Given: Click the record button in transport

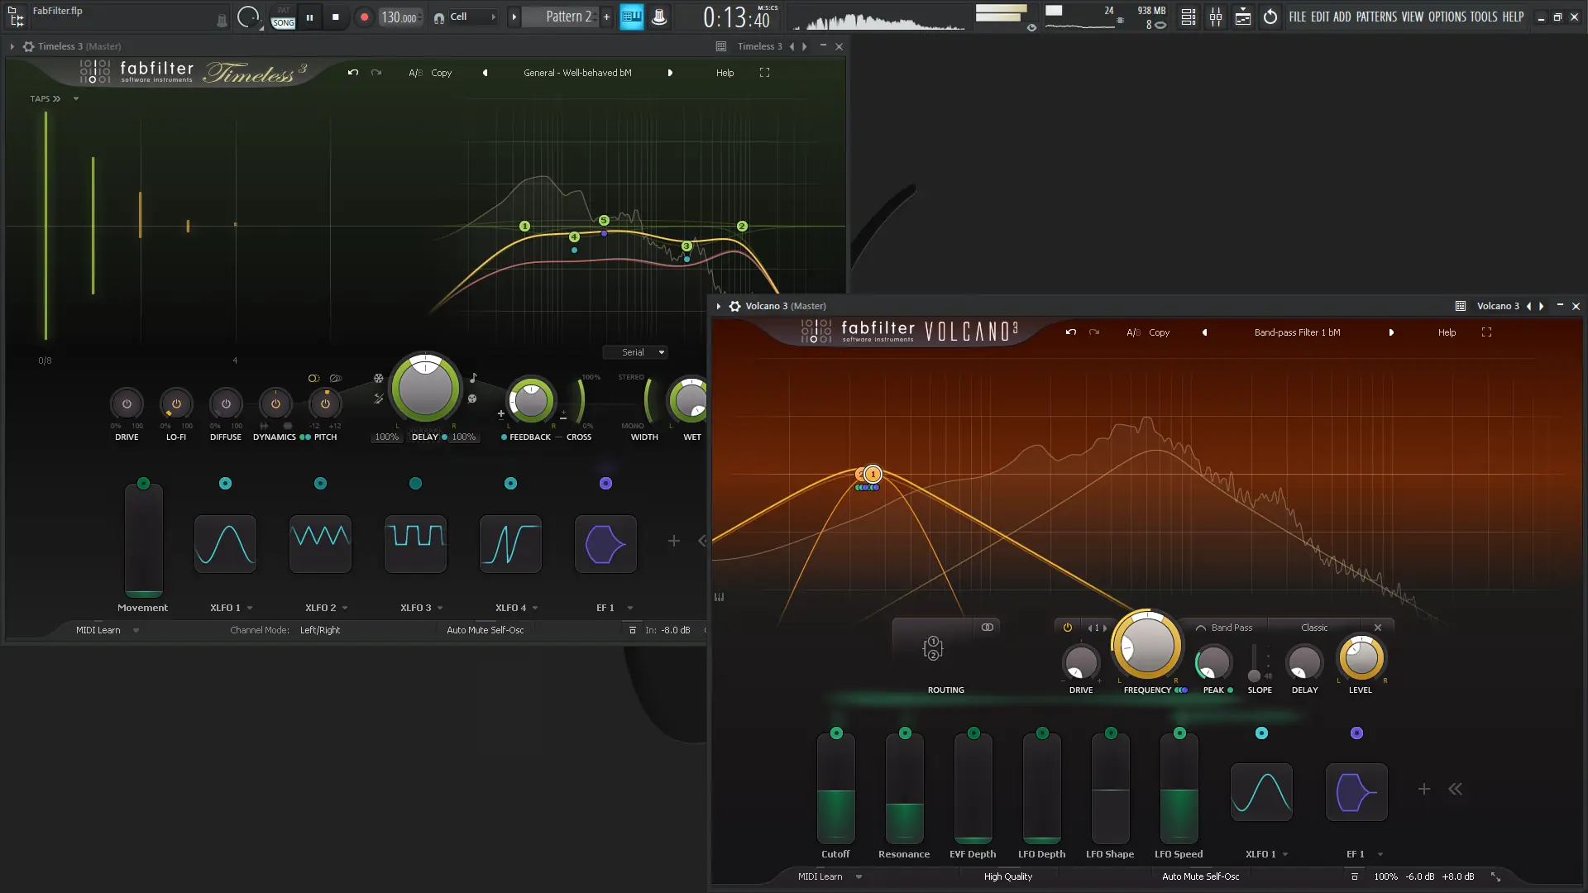Looking at the screenshot, I should [364, 17].
